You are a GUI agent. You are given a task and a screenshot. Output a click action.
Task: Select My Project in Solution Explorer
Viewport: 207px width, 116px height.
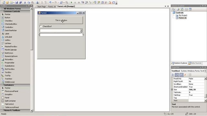[183, 15]
